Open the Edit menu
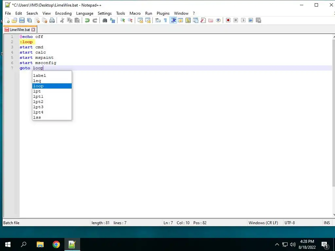 point(19,13)
